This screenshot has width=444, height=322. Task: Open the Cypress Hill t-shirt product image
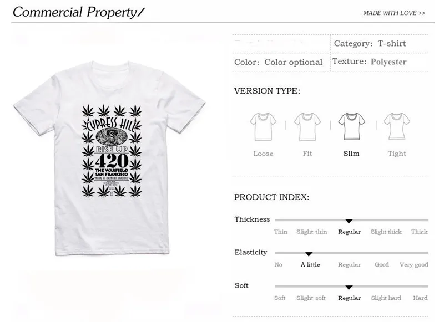coord(109,159)
